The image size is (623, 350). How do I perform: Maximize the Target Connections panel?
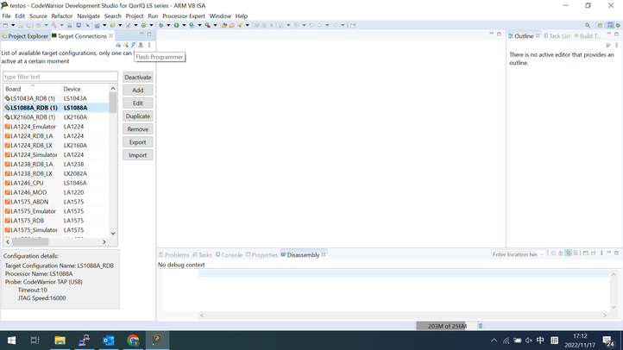(x=149, y=34)
